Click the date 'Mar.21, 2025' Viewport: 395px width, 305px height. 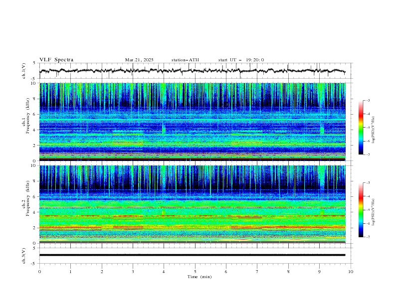tap(139, 60)
